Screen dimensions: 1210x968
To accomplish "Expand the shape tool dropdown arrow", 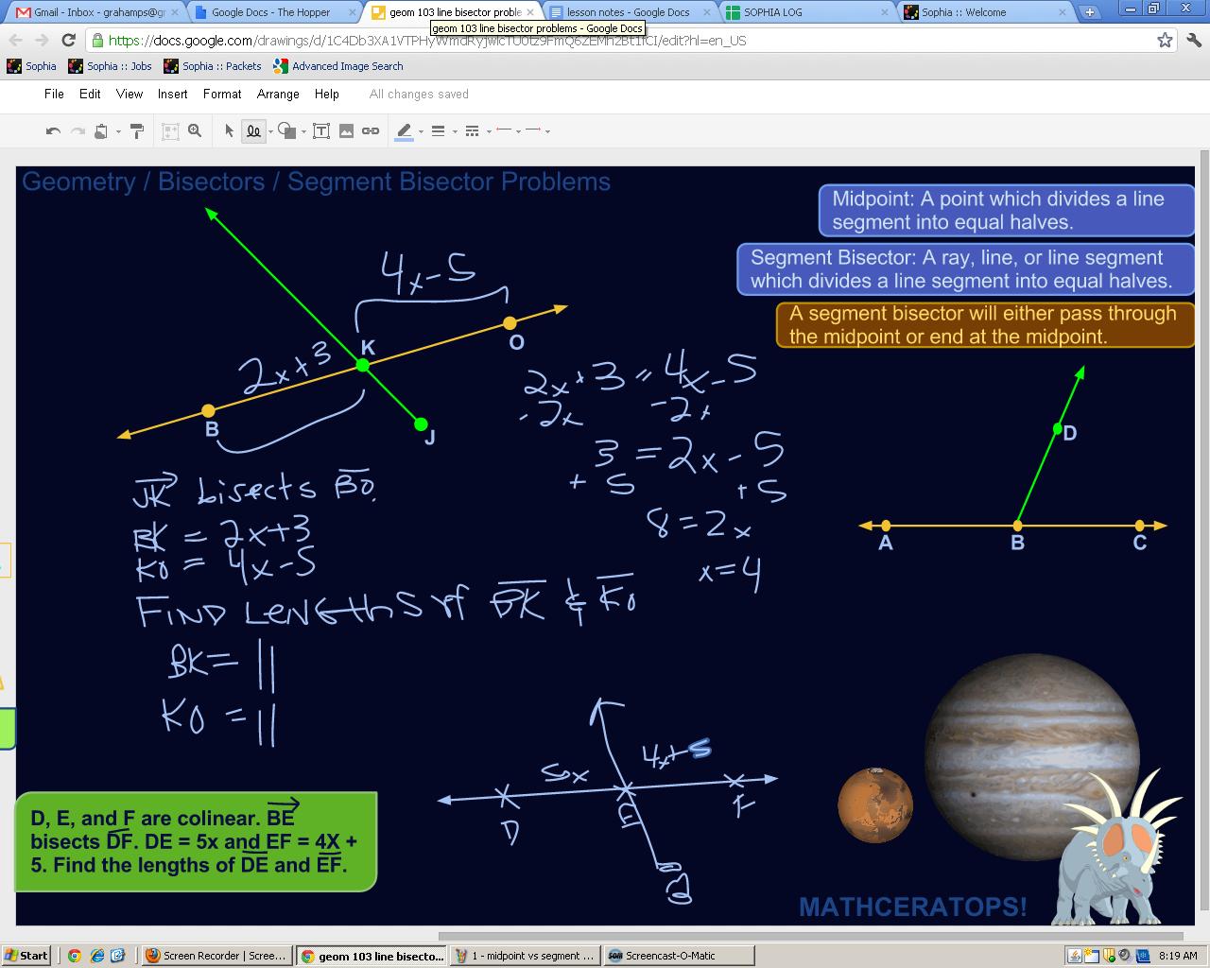I will tap(303, 132).
